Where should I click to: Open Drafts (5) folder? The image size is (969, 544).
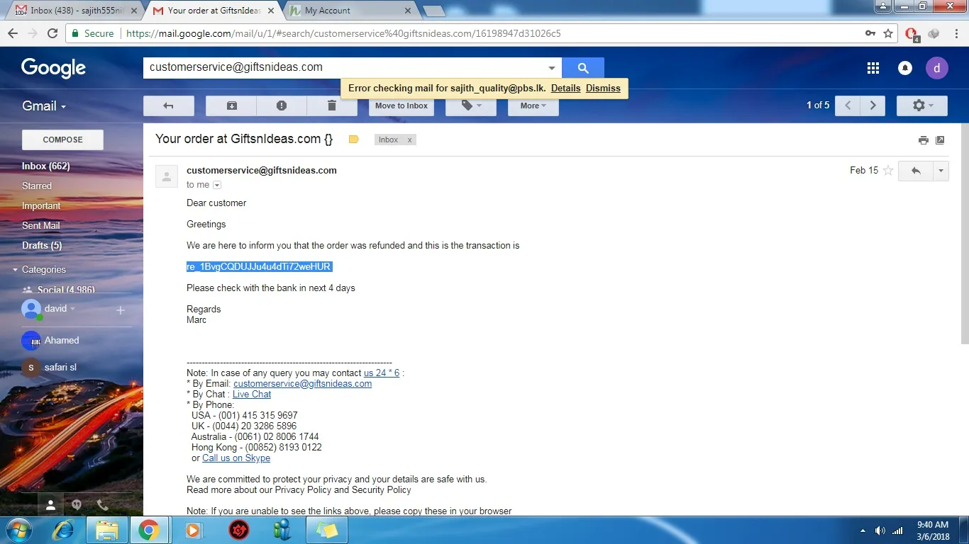[x=42, y=246]
